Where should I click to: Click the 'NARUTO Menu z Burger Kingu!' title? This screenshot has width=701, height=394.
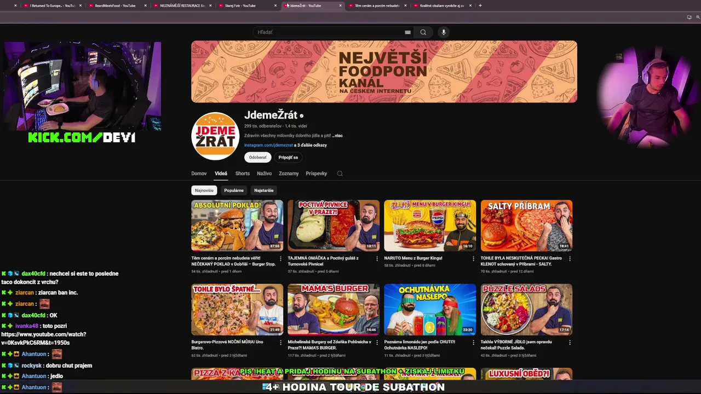pyautogui.click(x=413, y=258)
